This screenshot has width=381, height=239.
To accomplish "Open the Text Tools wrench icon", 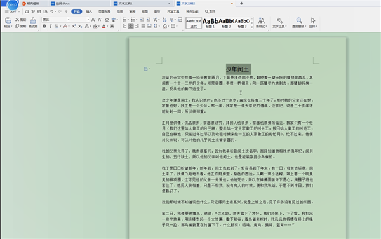I will coord(279,20).
